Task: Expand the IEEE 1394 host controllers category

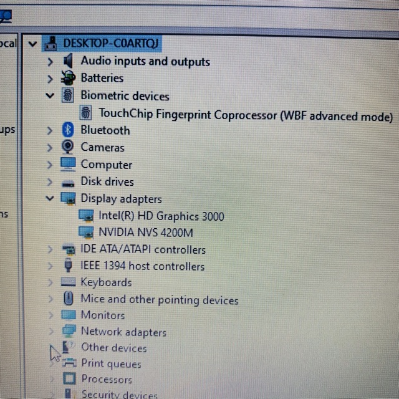Action: pos(50,266)
